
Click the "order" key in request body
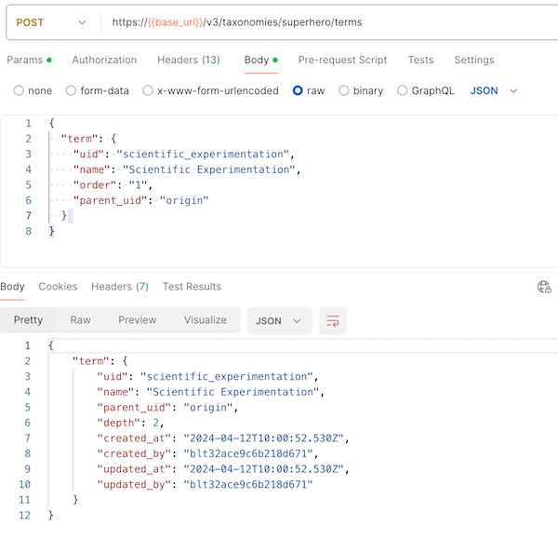coord(95,185)
